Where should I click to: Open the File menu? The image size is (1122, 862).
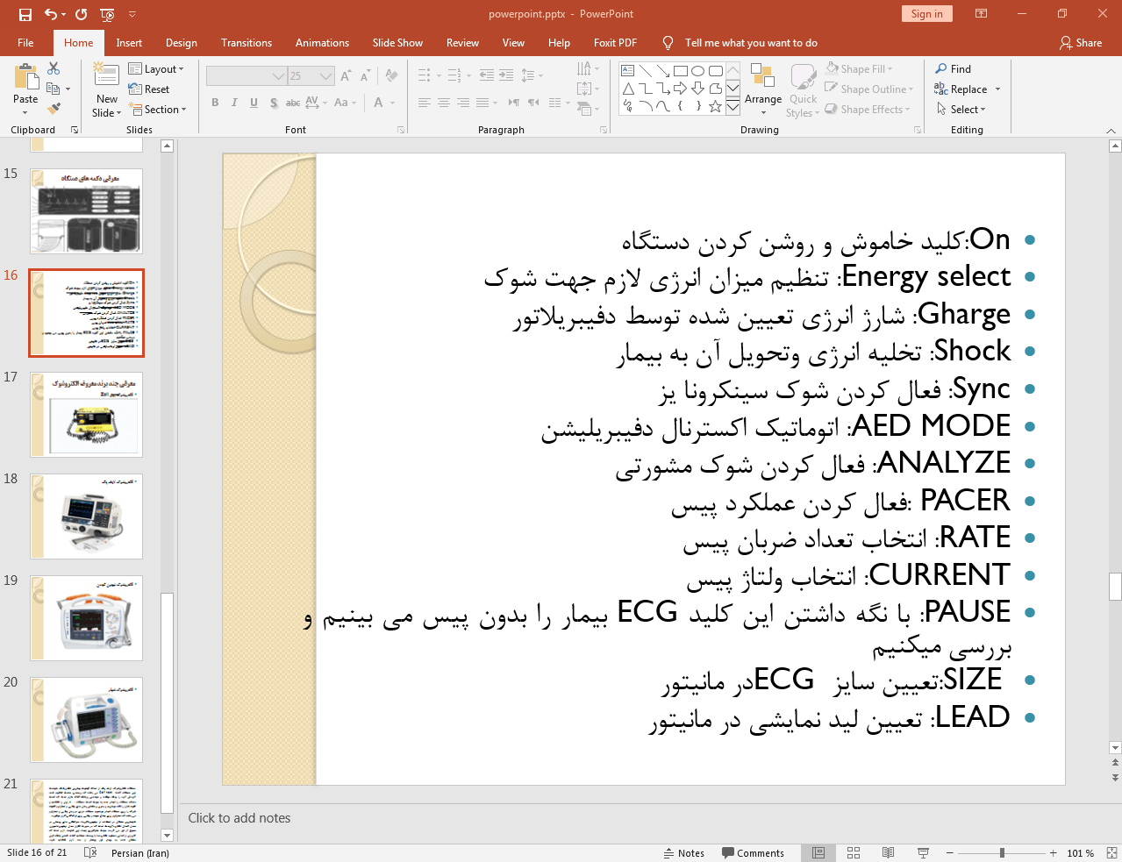pos(25,42)
